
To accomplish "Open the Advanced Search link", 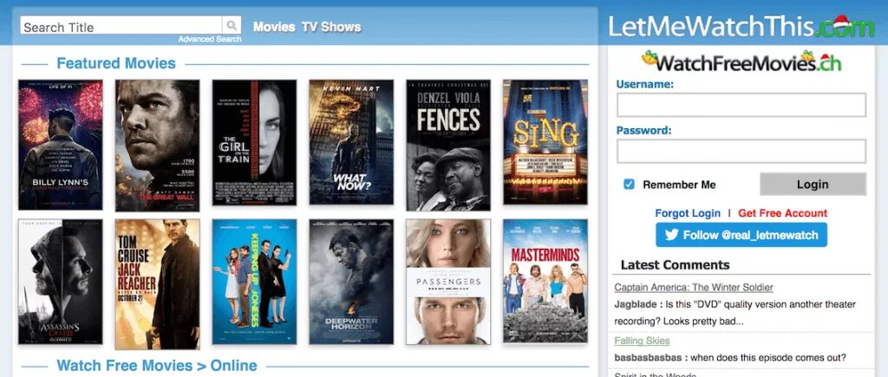I will [210, 39].
